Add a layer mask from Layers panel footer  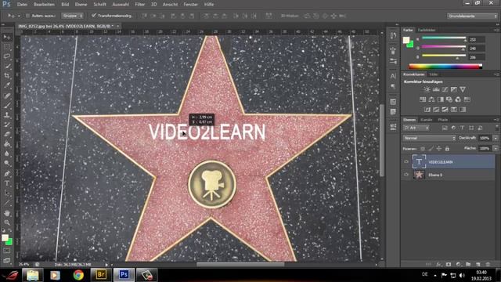point(449,265)
